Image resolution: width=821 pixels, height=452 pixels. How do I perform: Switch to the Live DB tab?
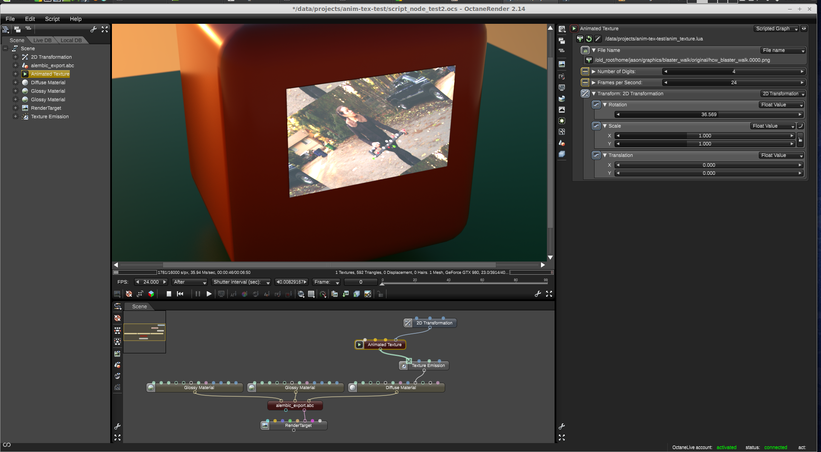42,40
